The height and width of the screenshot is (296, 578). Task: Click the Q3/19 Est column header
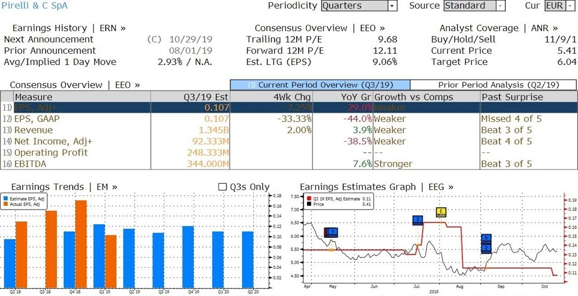[190, 97]
